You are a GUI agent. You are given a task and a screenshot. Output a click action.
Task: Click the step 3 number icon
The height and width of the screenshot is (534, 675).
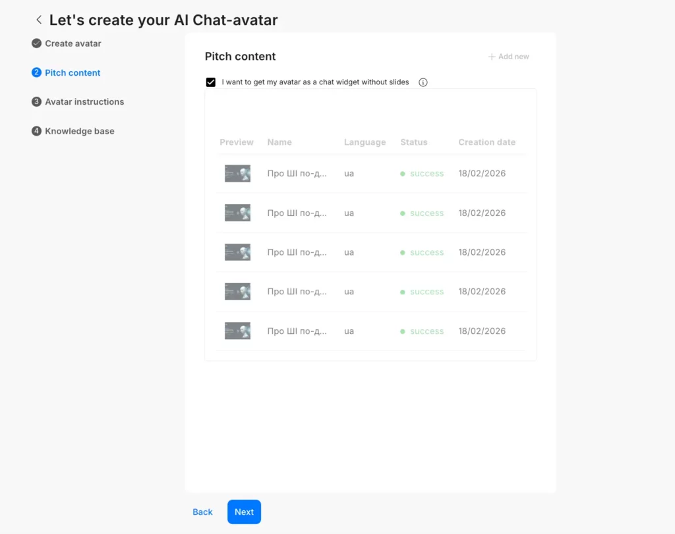36,102
